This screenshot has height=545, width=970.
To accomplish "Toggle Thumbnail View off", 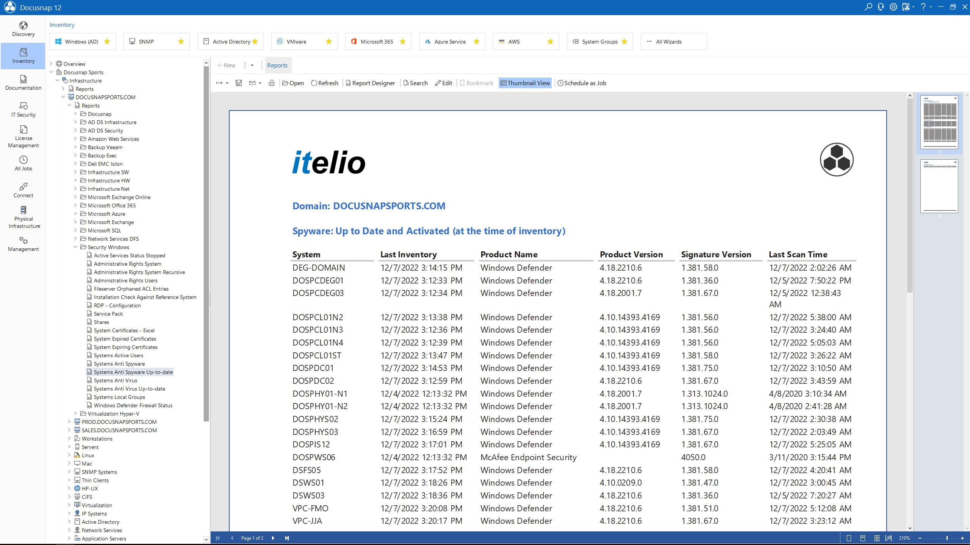I will point(525,83).
